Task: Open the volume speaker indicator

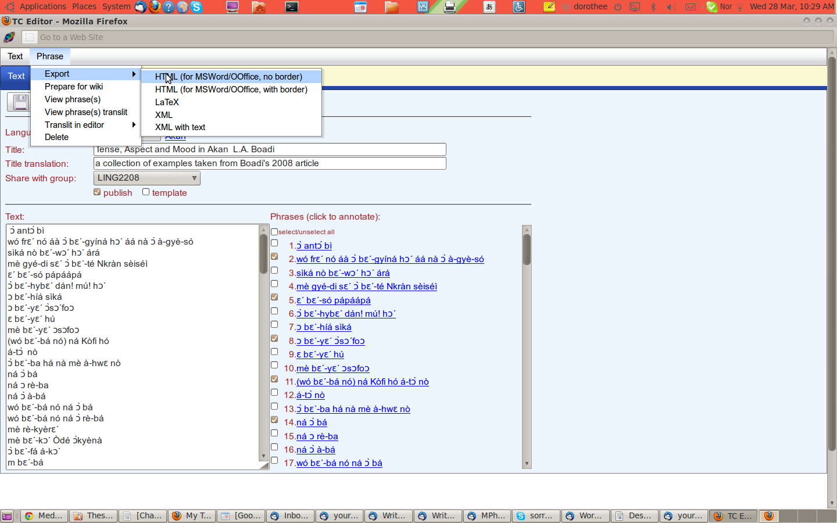Action: coord(671,7)
